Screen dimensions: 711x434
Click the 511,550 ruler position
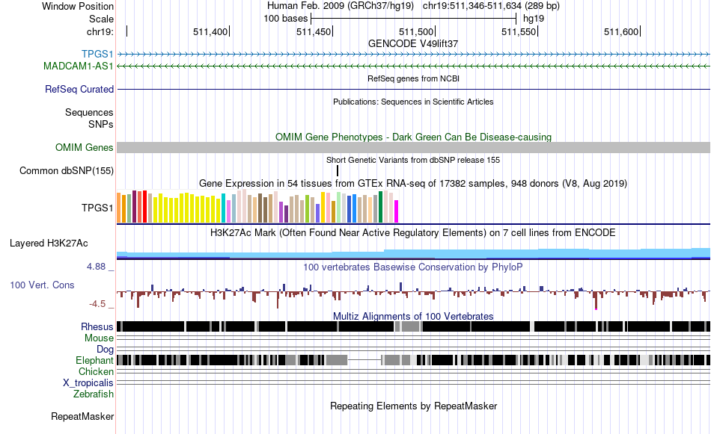pos(519,31)
